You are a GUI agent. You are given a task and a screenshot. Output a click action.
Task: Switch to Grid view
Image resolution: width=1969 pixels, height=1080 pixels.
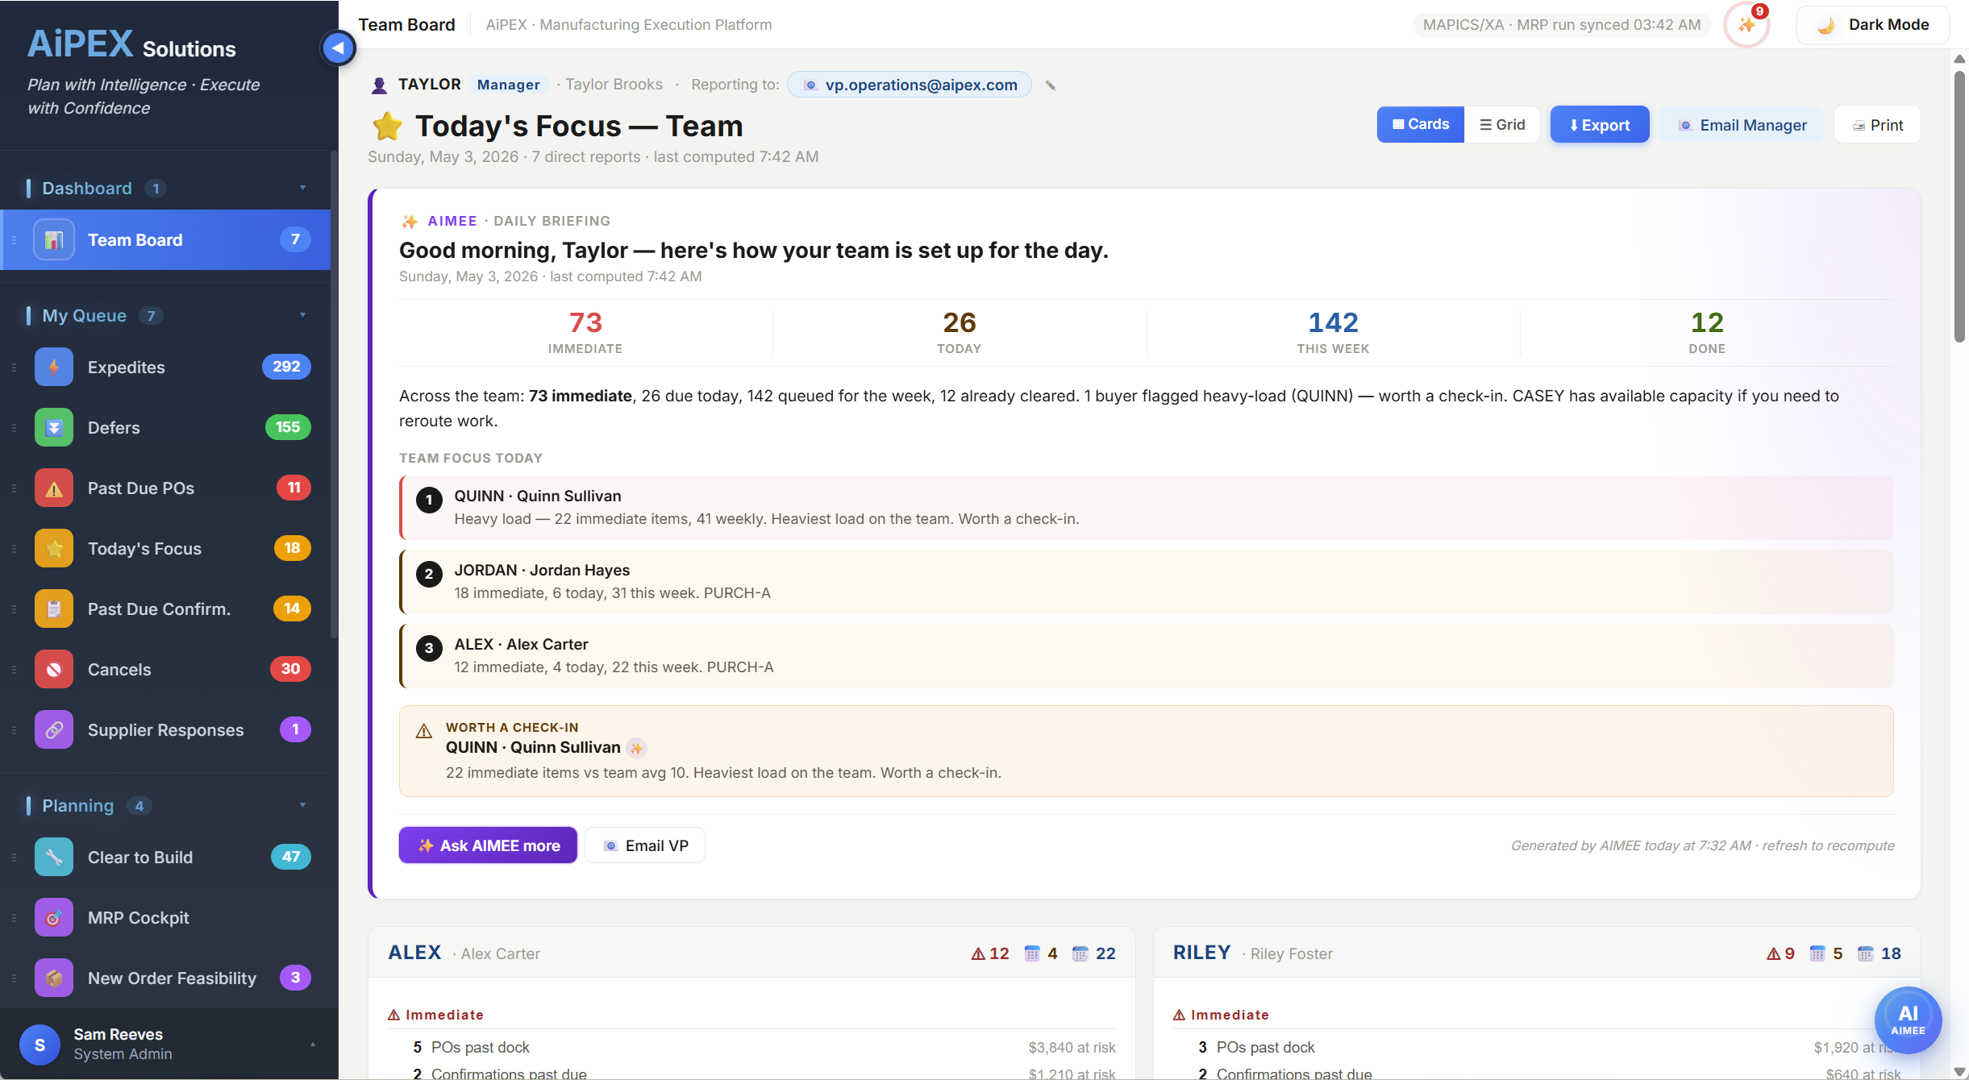pyautogui.click(x=1502, y=125)
